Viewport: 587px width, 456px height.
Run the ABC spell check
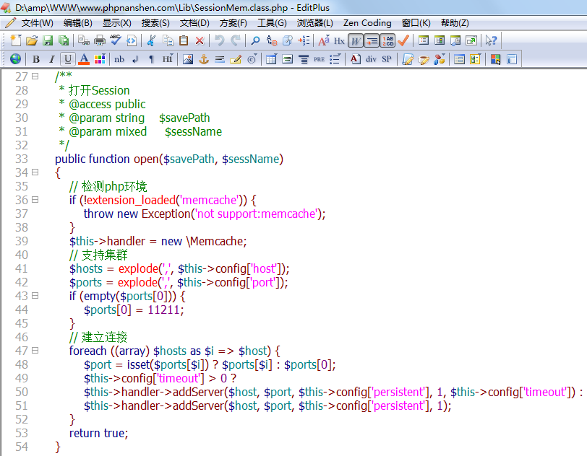click(116, 40)
